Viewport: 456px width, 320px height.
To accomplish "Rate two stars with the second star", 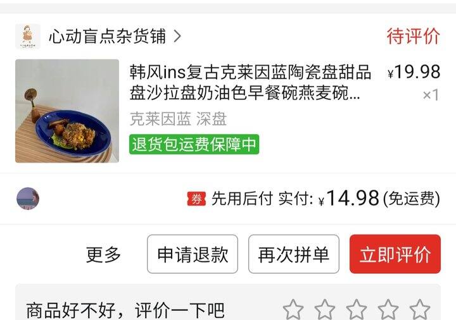I will pos(325,309).
